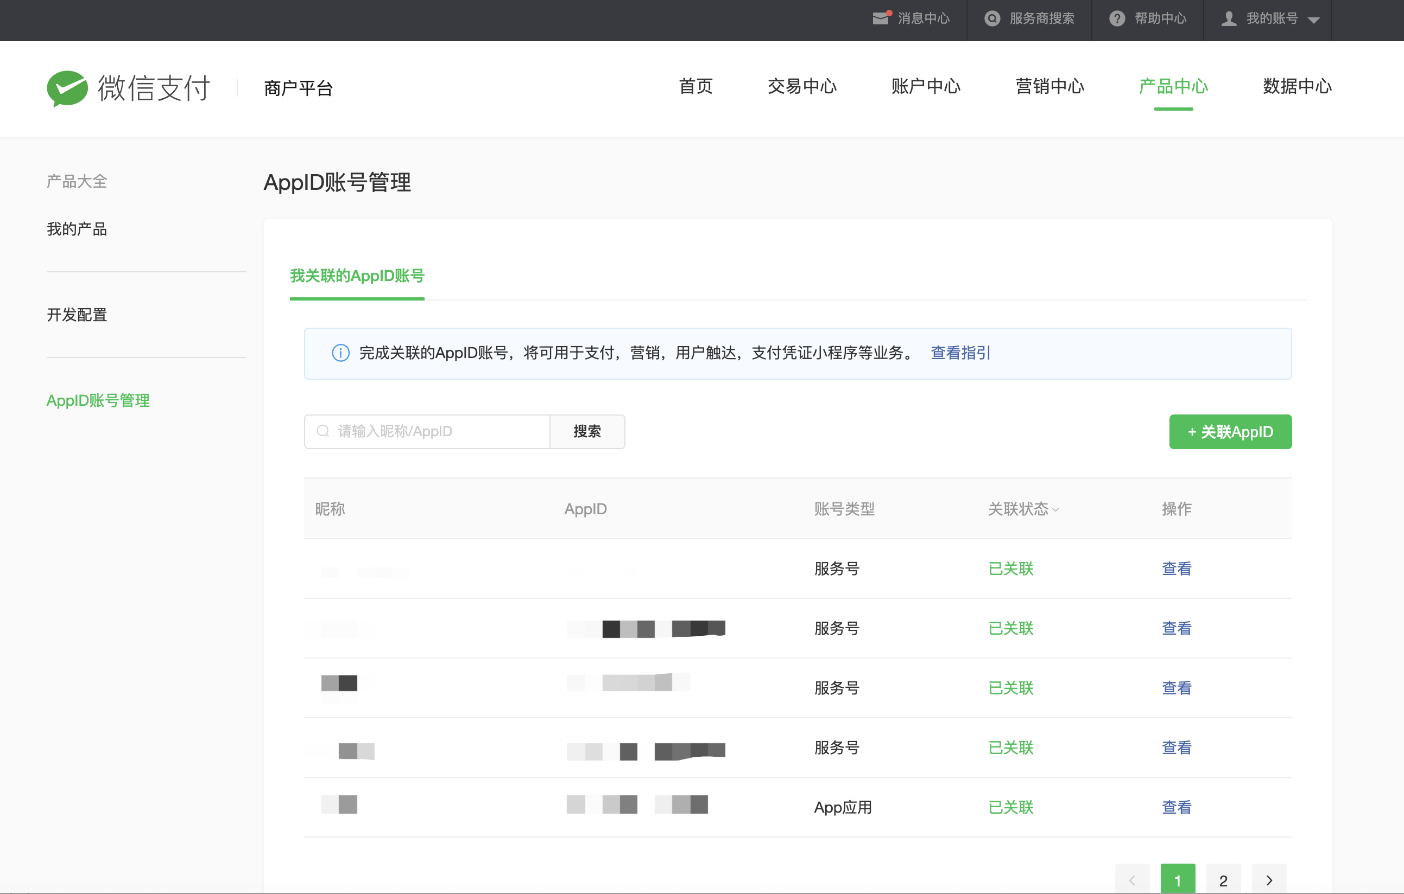Image resolution: width=1404 pixels, height=894 pixels.
Task: Click the magnifier icon in search box
Action: pyautogui.click(x=322, y=431)
